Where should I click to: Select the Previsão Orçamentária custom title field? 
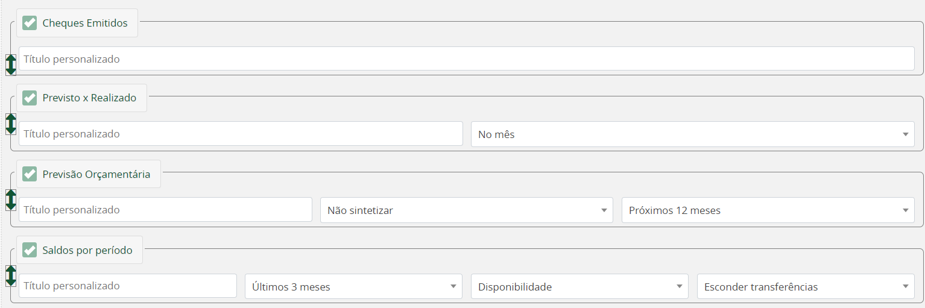tap(165, 210)
